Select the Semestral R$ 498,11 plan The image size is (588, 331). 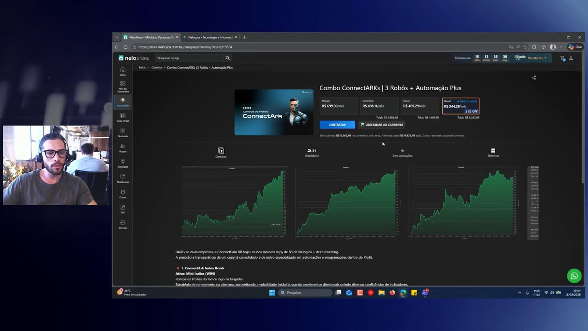pos(379,106)
